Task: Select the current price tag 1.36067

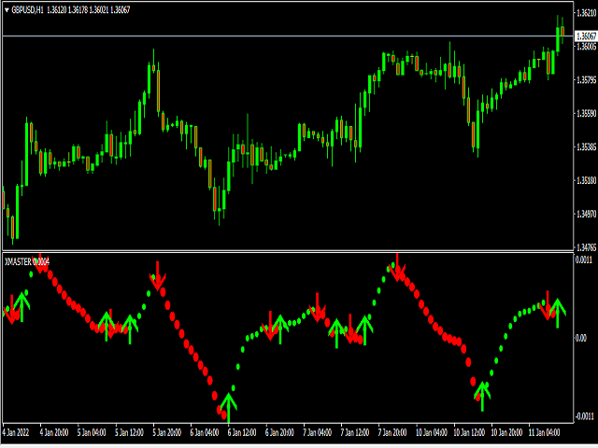Action: tap(586, 36)
